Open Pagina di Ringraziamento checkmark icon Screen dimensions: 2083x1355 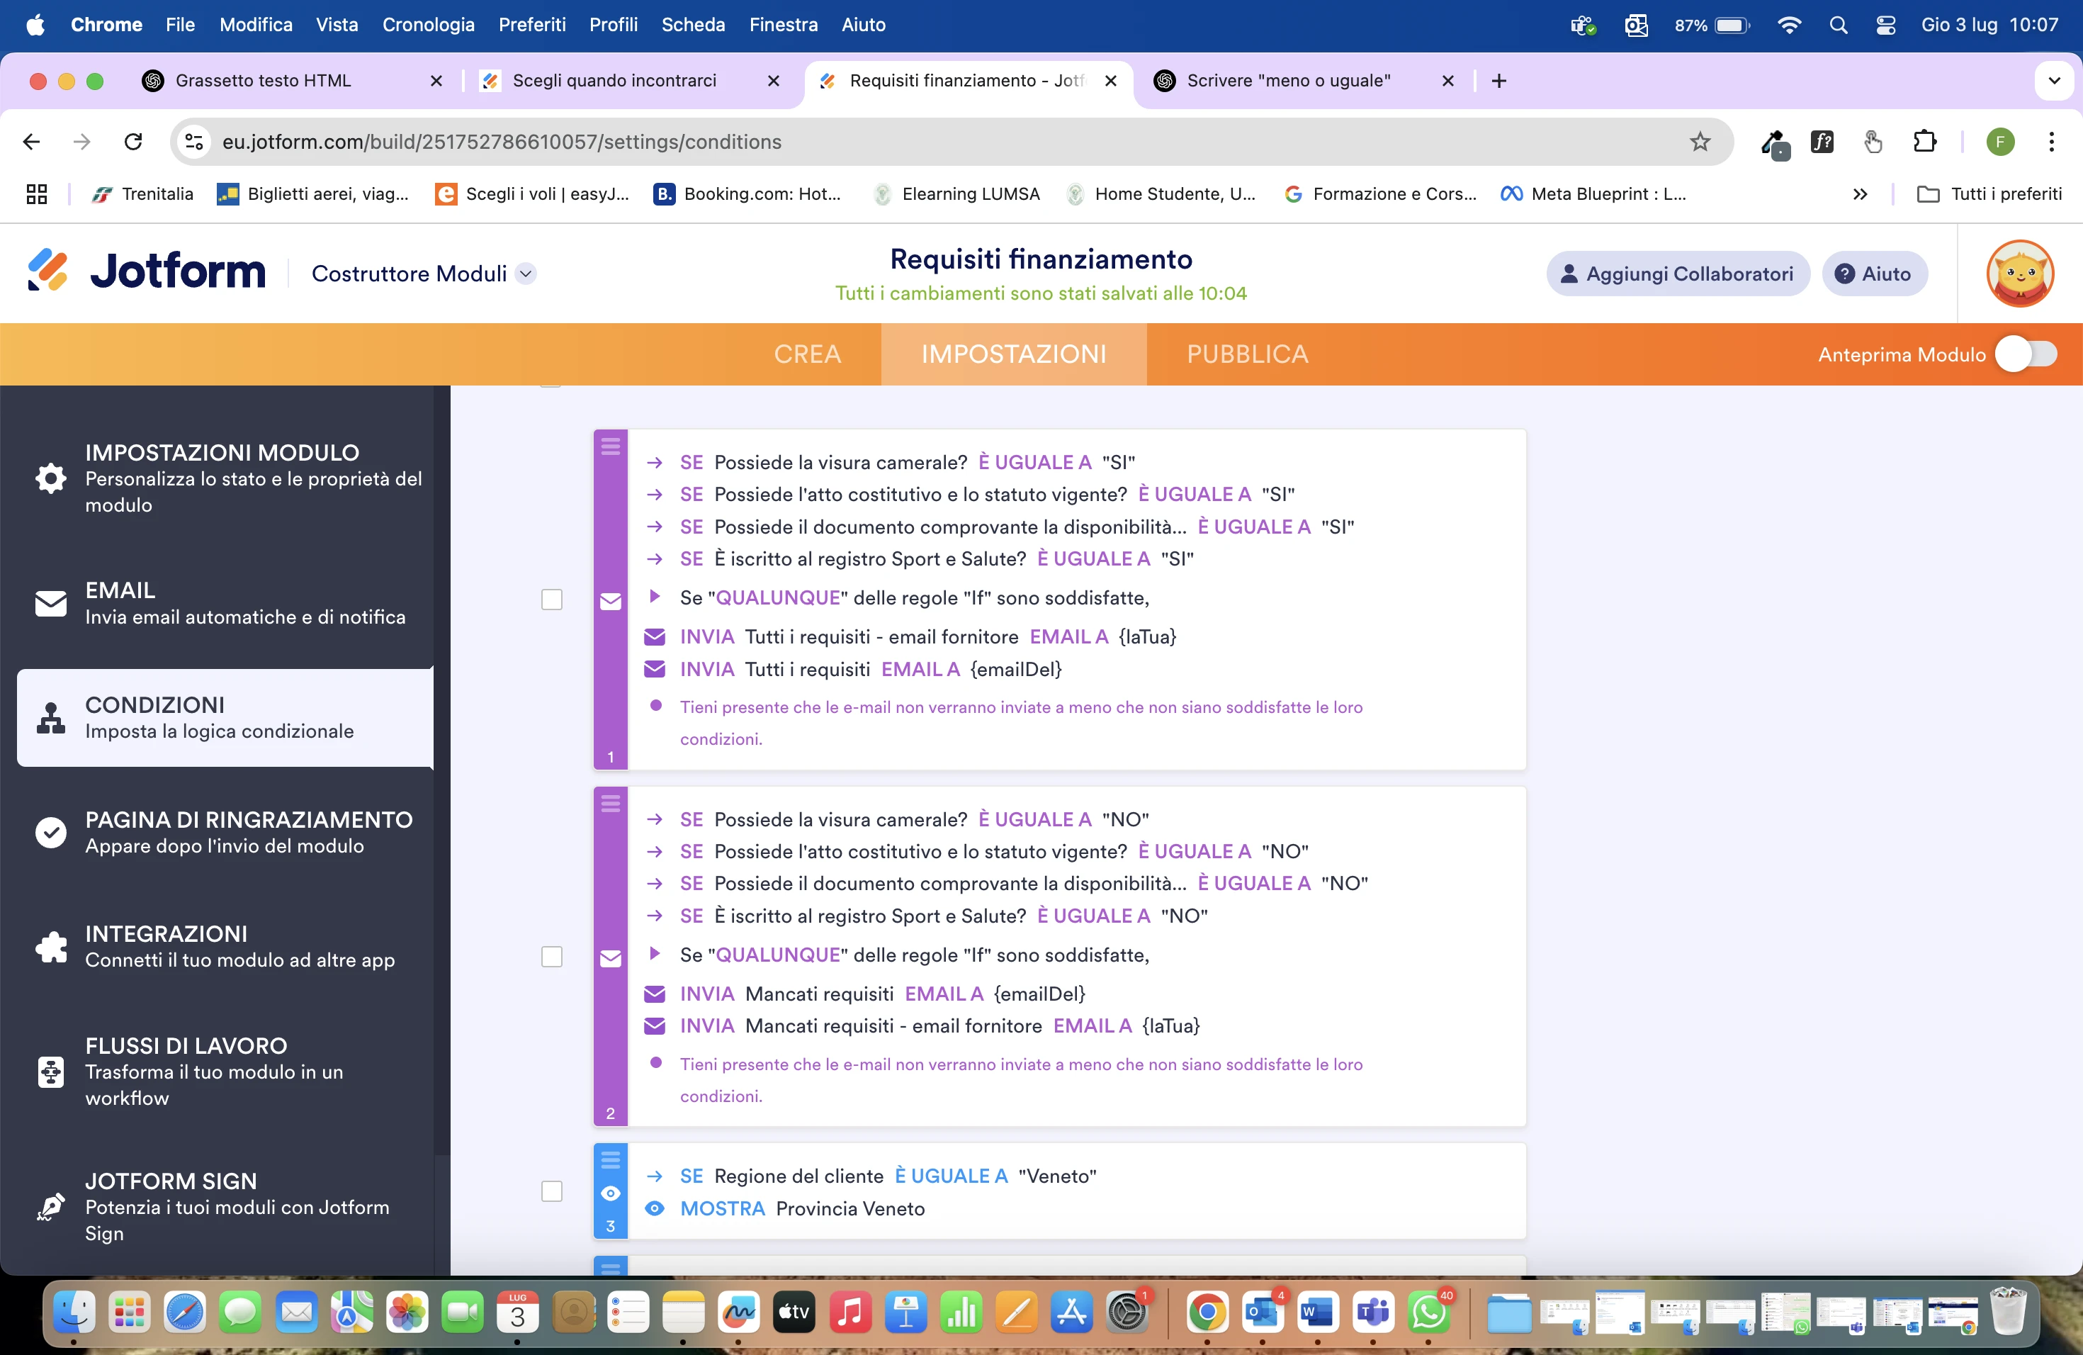click(50, 831)
